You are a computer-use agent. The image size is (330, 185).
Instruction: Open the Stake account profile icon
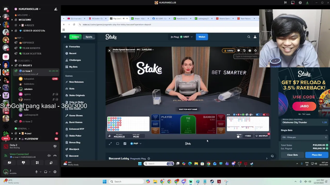(x=255, y=37)
